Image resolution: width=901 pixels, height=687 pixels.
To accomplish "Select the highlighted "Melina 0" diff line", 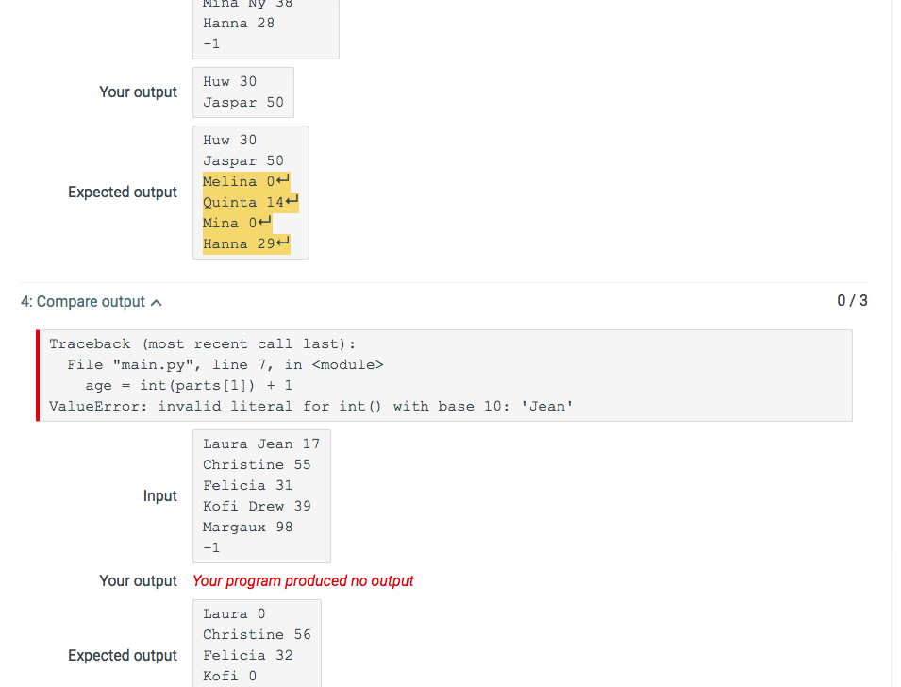I will pos(240,181).
